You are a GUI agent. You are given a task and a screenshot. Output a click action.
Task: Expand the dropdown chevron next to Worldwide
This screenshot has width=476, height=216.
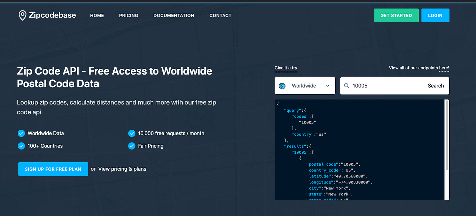coord(328,86)
